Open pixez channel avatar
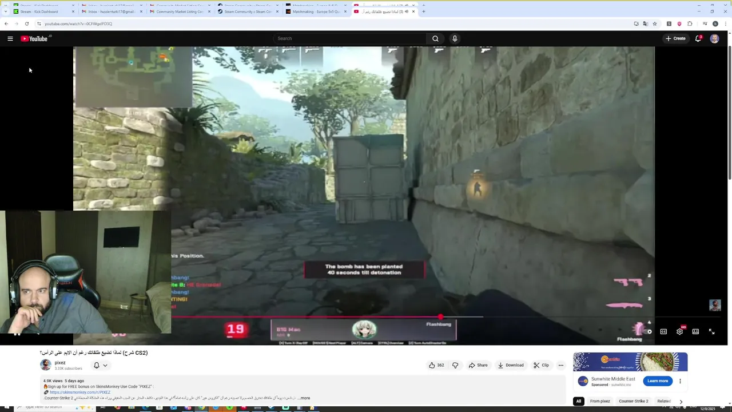Image resolution: width=732 pixels, height=412 pixels. click(x=46, y=365)
